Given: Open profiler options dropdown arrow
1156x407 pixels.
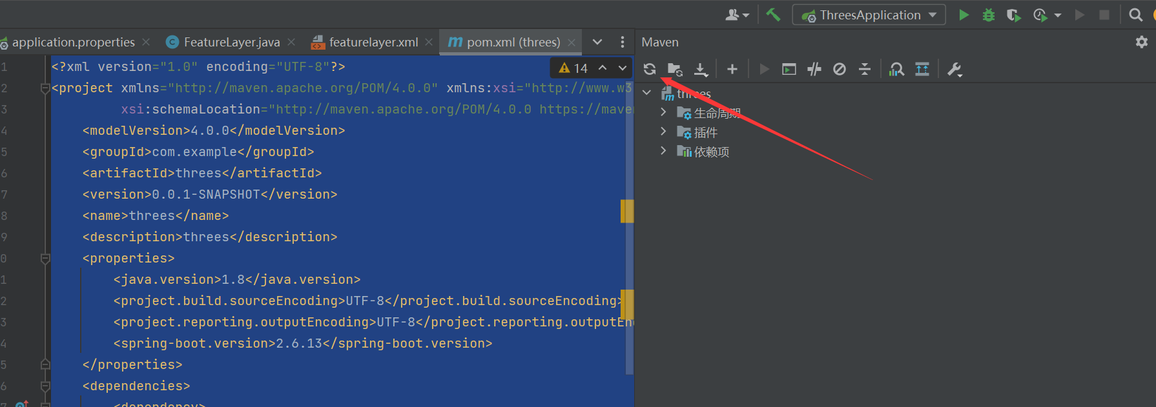Looking at the screenshot, I should click(1057, 15).
